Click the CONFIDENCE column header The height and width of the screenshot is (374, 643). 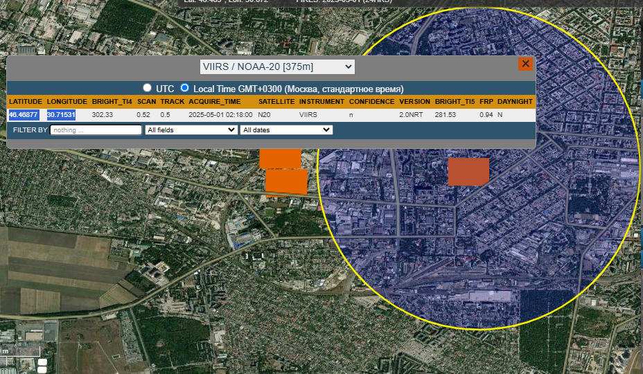371,102
